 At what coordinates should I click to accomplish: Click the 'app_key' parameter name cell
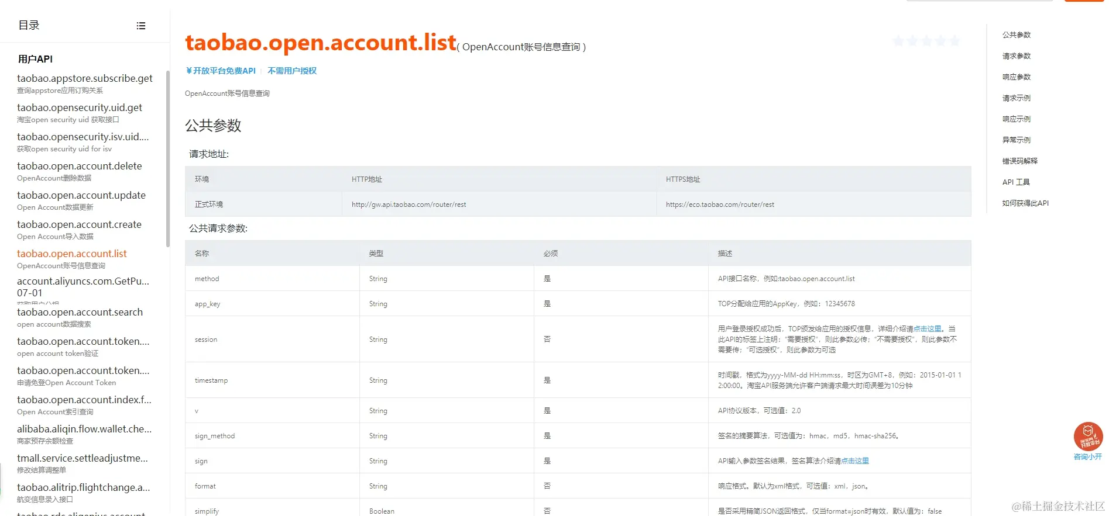272,304
